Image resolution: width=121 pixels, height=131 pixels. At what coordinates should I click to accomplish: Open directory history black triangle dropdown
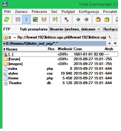tap(115, 43)
